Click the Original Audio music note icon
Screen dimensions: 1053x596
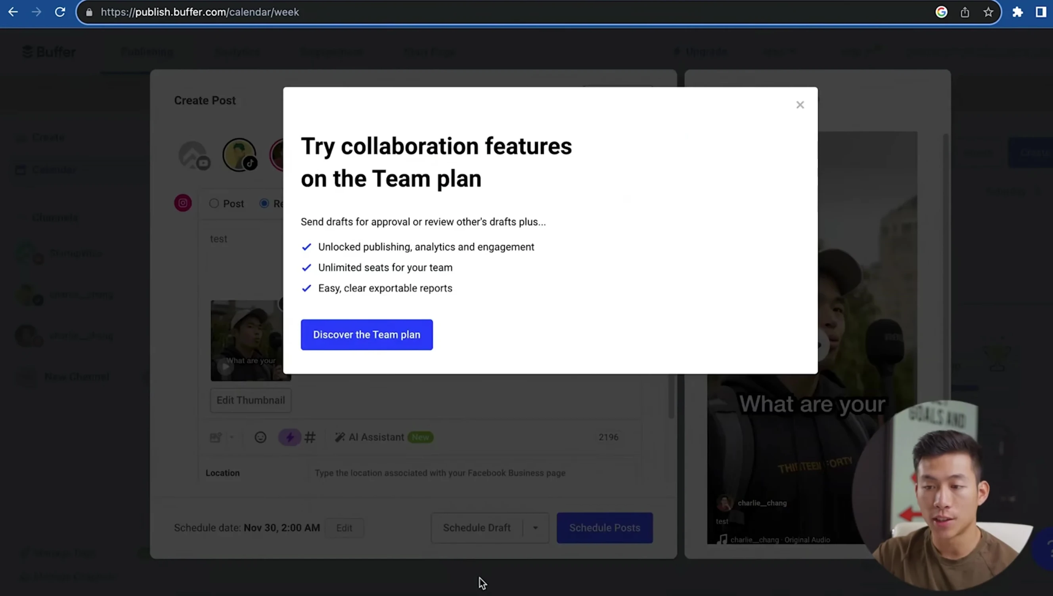coord(723,539)
